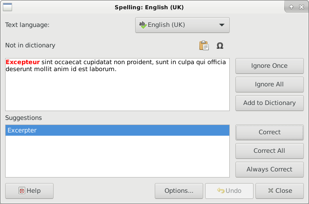
Task: Click the Undo arrow icon
Action: (x=221, y=191)
